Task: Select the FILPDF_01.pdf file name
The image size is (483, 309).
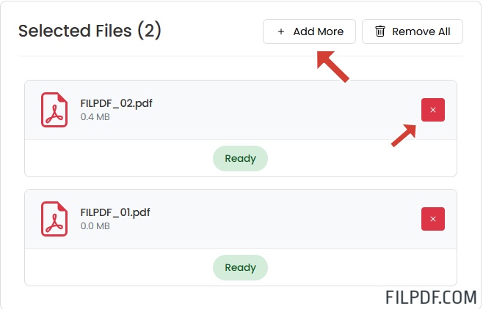Action: click(x=115, y=212)
